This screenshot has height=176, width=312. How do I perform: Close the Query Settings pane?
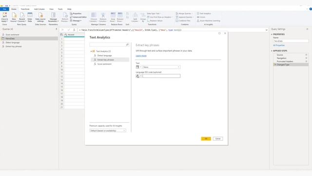coord(307,29)
